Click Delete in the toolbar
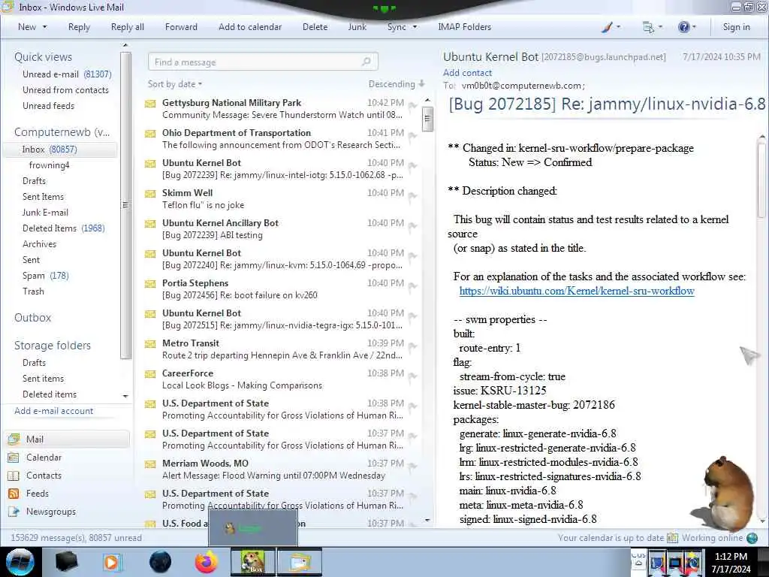769x577 pixels. 315,28
